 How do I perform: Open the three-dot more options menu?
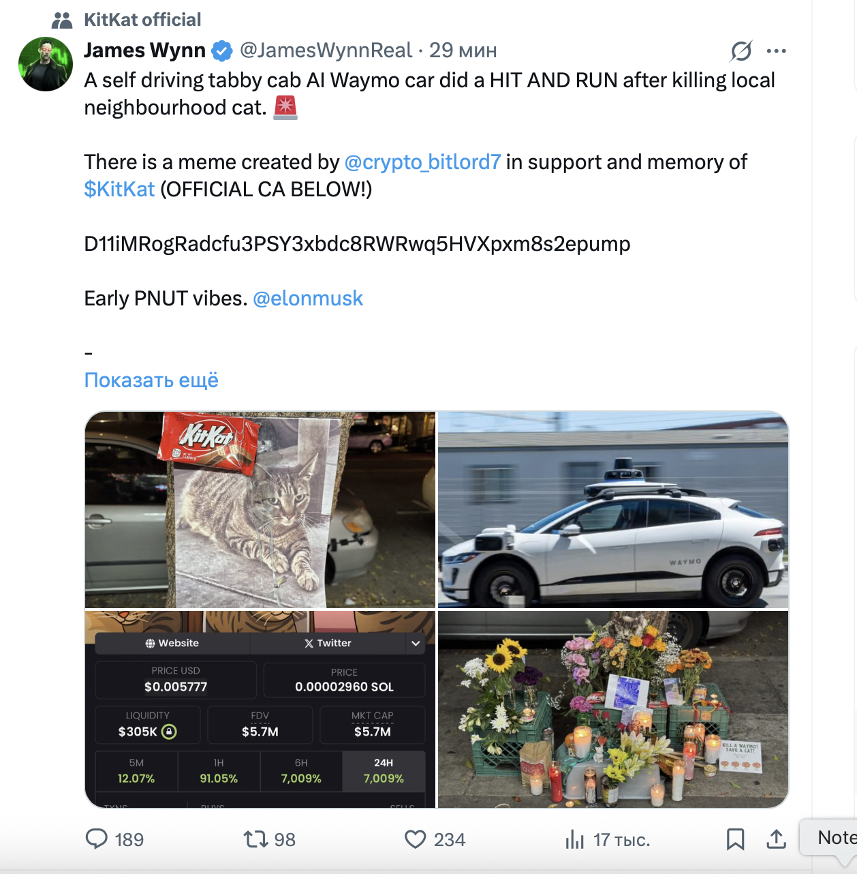tap(776, 50)
